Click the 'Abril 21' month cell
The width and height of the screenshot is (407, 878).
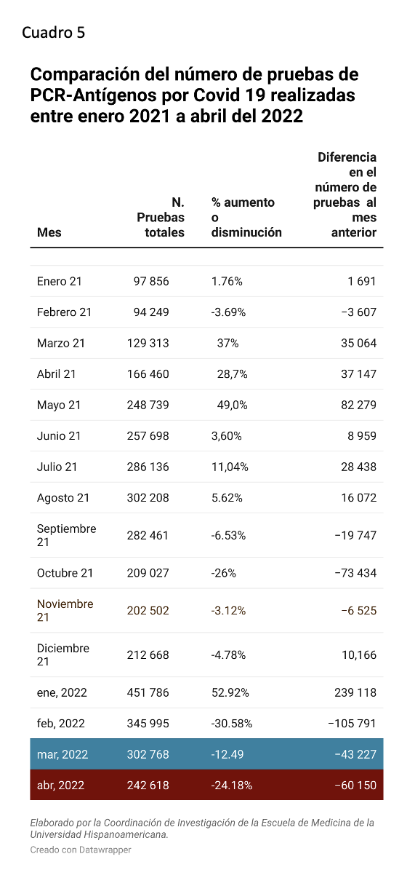pos(56,374)
